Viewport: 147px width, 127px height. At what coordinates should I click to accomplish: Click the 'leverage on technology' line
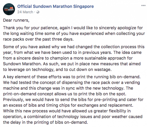[x=57, y=70]
